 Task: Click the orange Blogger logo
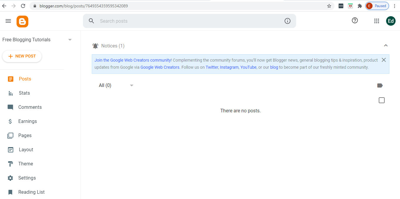[x=22, y=21]
